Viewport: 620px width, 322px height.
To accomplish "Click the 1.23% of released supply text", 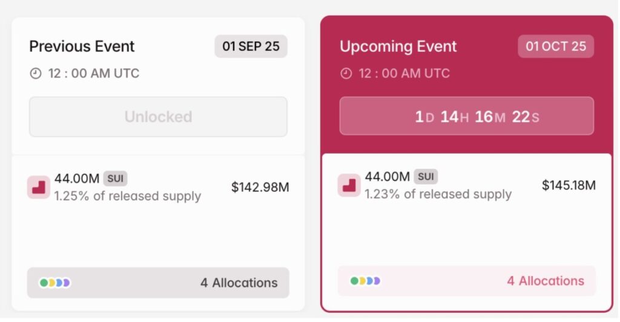I will pyautogui.click(x=438, y=194).
